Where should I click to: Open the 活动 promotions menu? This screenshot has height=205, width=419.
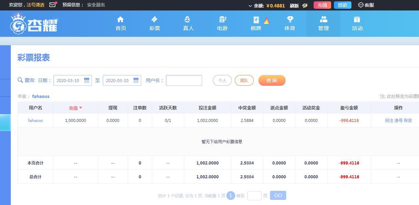pos(357,24)
